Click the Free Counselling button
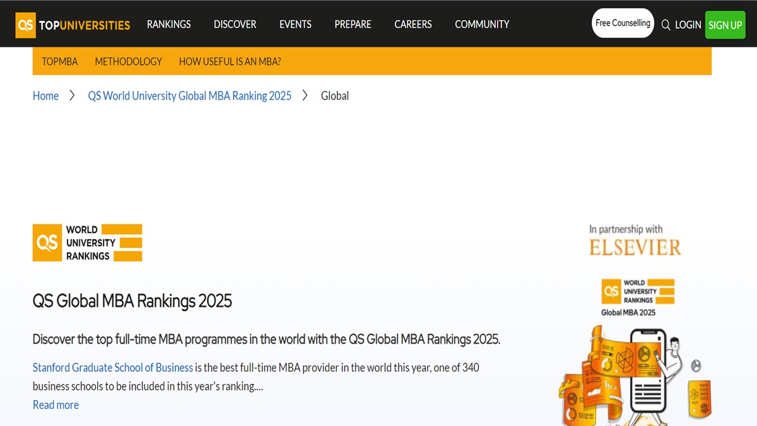Screen dimensions: 757x426 click(623, 23)
